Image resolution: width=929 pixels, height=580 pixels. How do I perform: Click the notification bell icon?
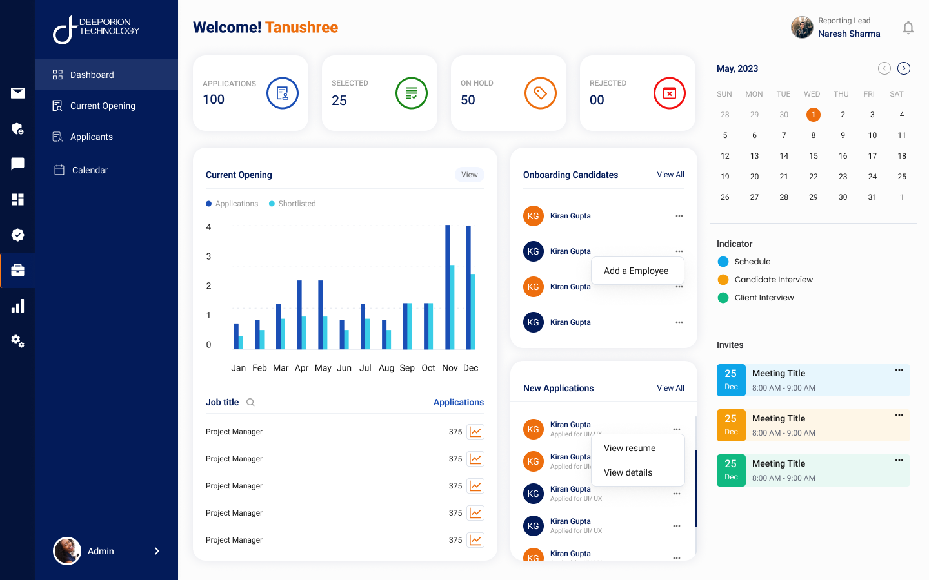(x=908, y=28)
